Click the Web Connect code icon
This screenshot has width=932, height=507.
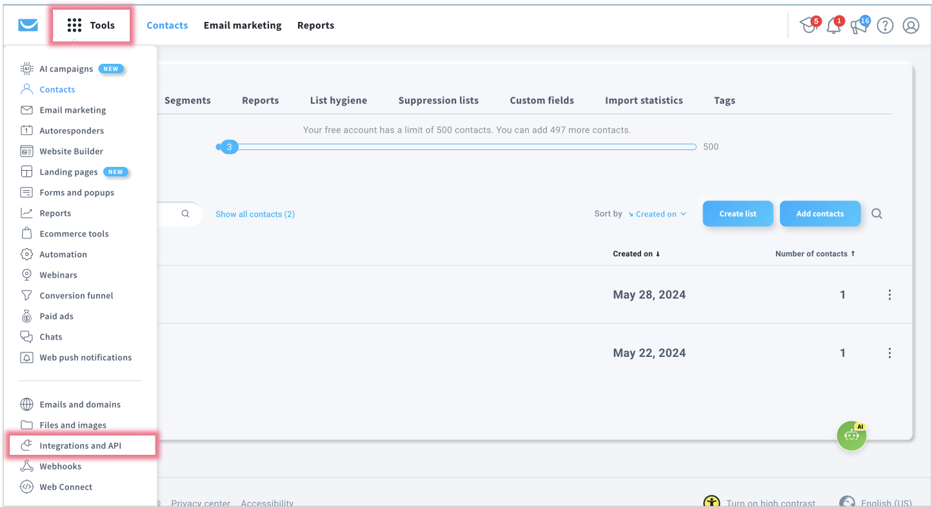pyautogui.click(x=26, y=487)
